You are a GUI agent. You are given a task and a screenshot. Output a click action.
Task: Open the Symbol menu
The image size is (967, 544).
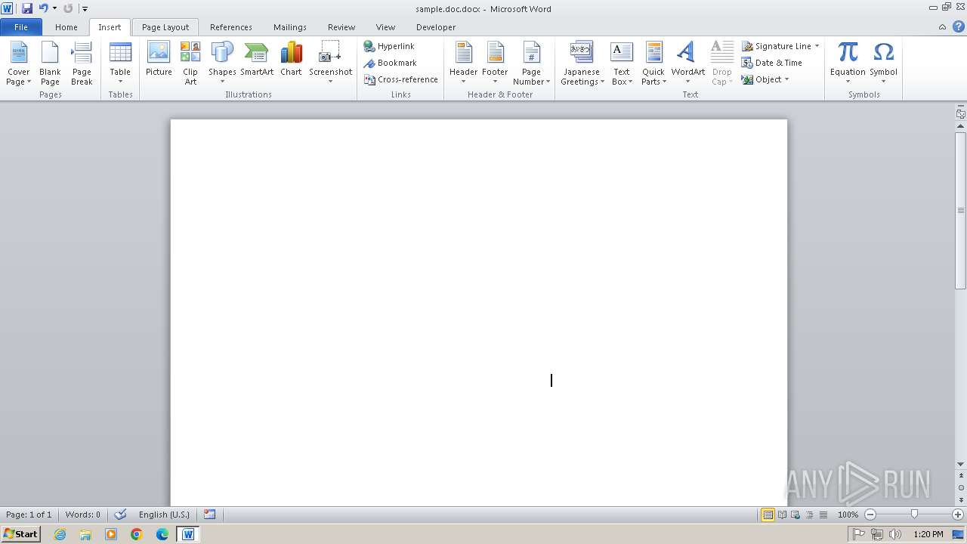[x=883, y=63]
